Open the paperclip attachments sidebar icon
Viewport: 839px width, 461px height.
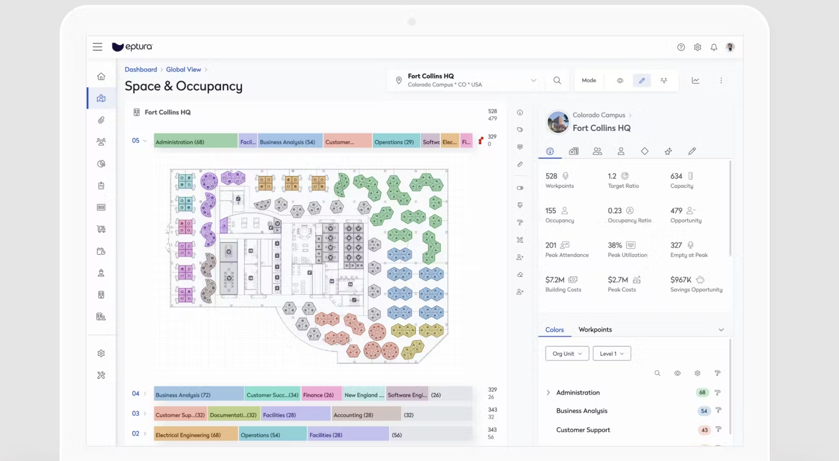click(x=101, y=120)
